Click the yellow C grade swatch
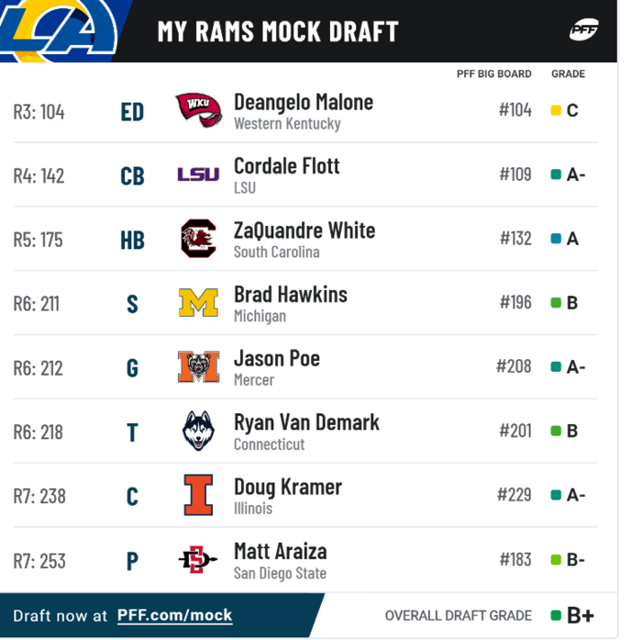This screenshot has width=642, height=640. point(556,111)
